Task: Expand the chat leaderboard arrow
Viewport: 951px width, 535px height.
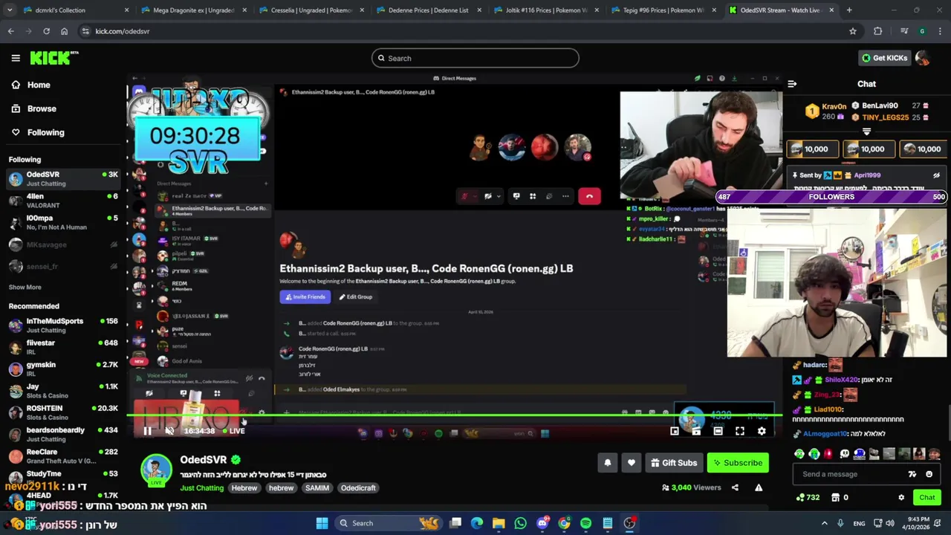Action: [x=866, y=132]
